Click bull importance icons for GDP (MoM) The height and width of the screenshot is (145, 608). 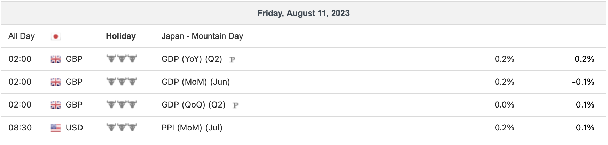pyautogui.click(x=122, y=82)
